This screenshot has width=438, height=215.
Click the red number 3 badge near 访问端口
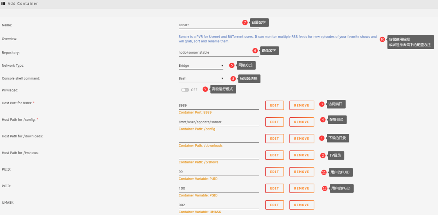(322, 104)
